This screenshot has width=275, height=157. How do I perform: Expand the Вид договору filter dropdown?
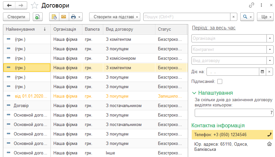[270, 61]
